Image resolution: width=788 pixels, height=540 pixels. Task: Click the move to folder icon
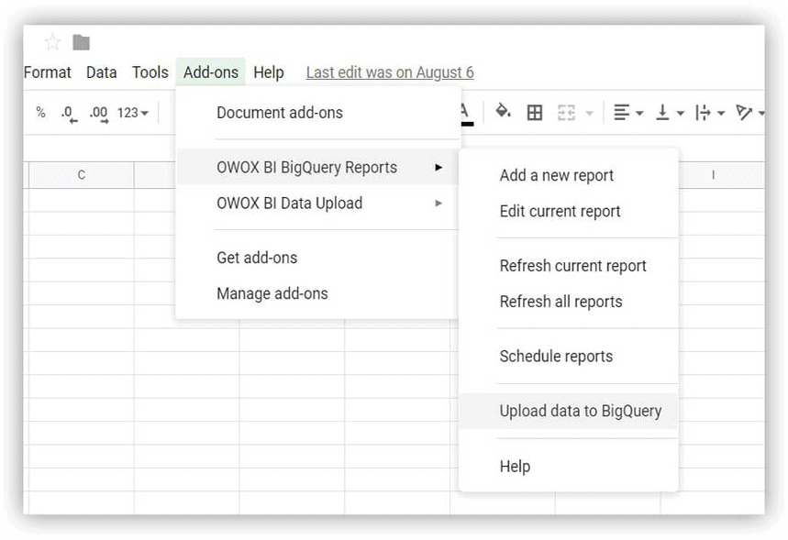pyautogui.click(x=82, y=42)
